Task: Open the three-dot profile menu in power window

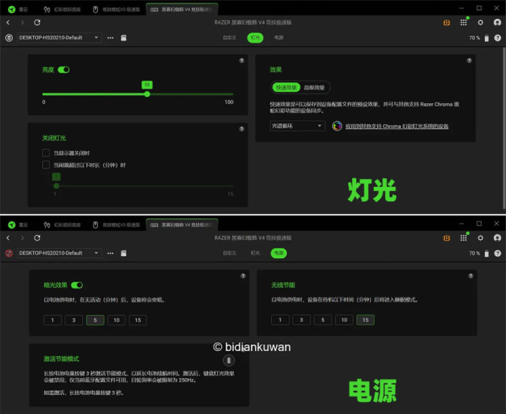Action: coord(110,253)
